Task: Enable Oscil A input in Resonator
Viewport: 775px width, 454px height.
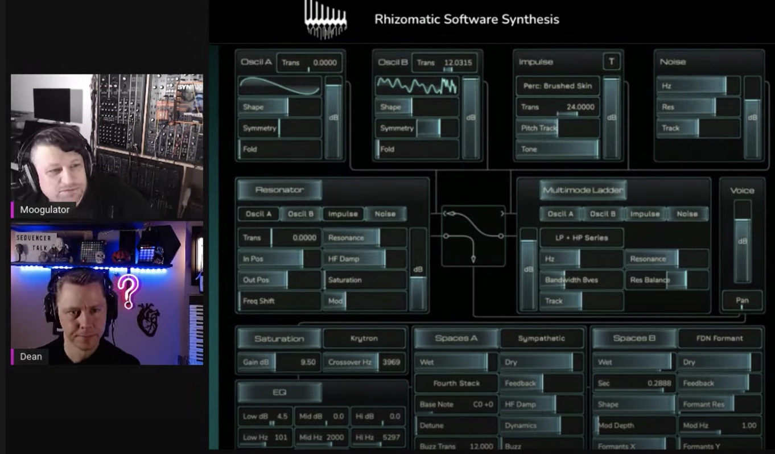Action: pos(258,214)
